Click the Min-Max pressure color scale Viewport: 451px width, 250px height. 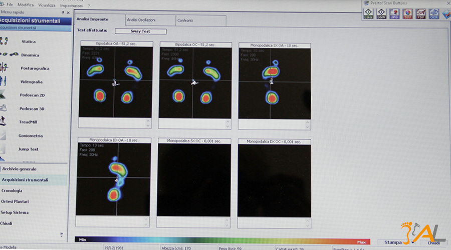click(222, 240)
